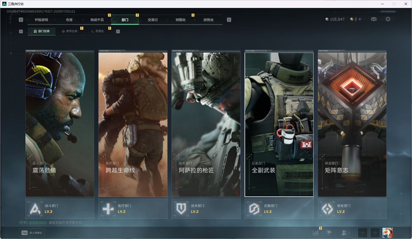Click the 三角洲行动 app icon in title bar
The height and width of the screenshot is (239, 412).
(x=4, y=4)
